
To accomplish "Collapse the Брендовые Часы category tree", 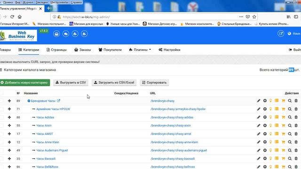I will 29,101.
